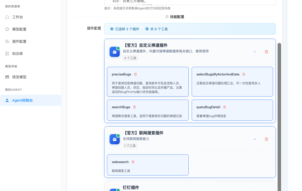The width and height of the screenshot is (302, 191).
Task: Select the searchBugs tool name
Action: pyautogui.click(x=121, y=107)
